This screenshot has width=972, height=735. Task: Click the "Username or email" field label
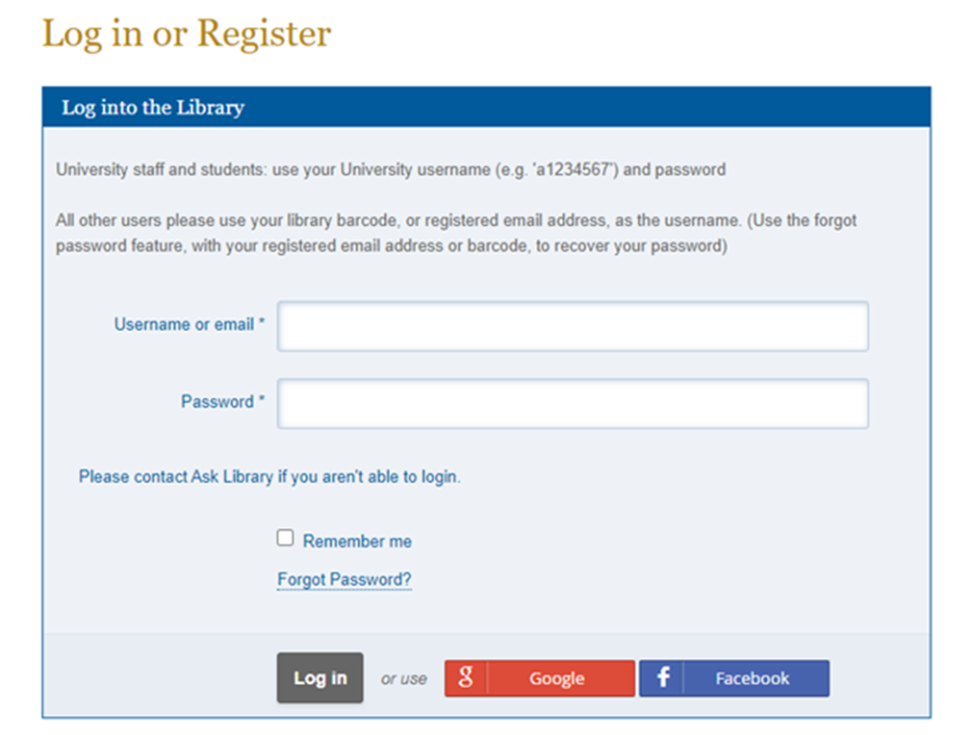coord(184,325)
